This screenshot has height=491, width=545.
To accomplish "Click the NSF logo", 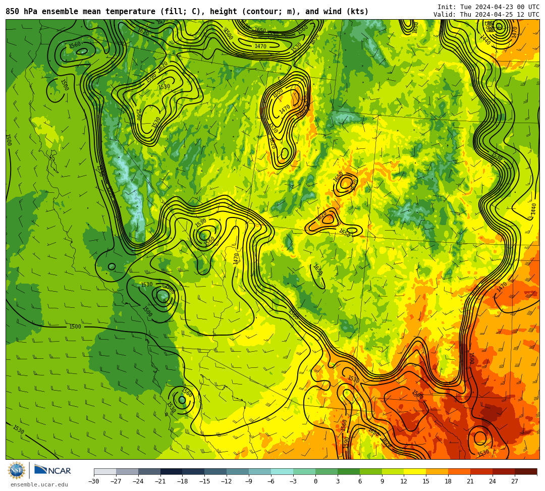I will pos(16,470).
